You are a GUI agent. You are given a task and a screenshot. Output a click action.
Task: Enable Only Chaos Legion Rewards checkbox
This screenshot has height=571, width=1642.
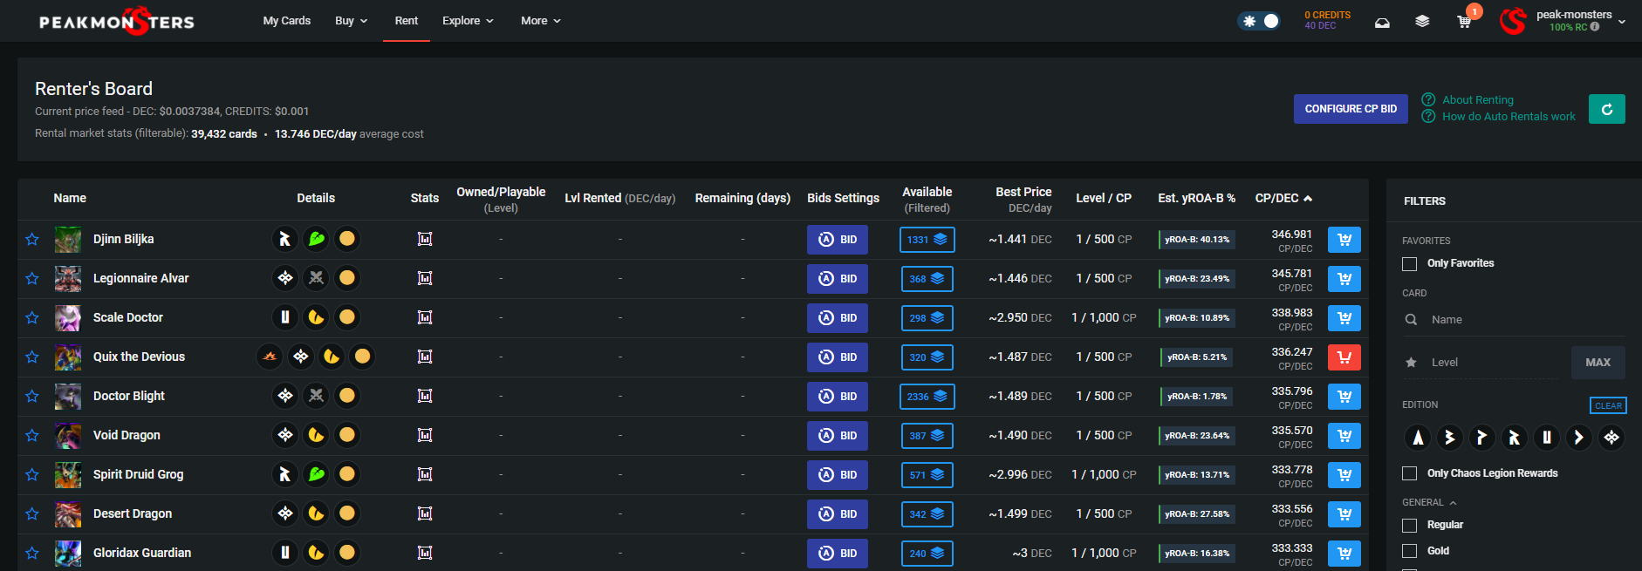1409,473
